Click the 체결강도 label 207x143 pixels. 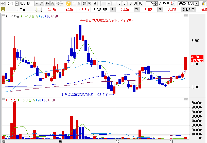tap(188, 10)
